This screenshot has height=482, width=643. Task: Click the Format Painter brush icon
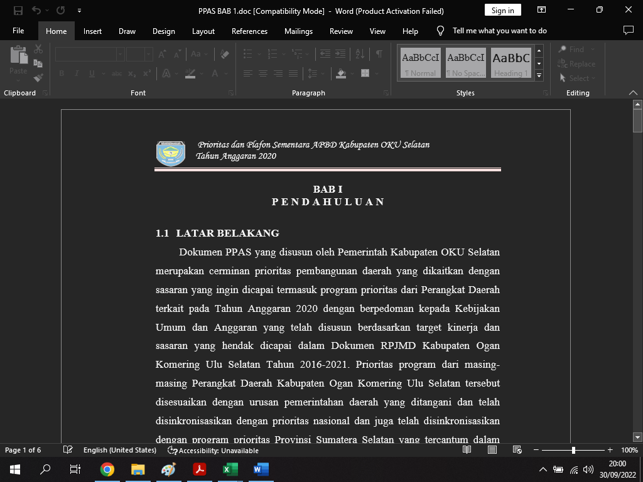tap(38, 78)
